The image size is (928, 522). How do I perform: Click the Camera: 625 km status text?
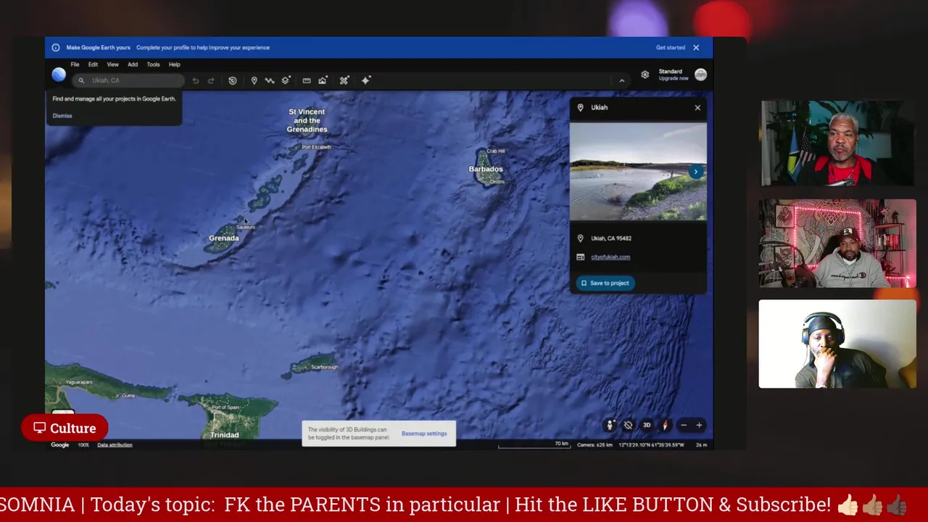tap(595, 444)
